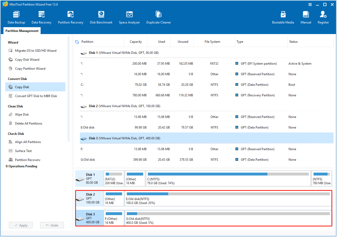The height and width of the screenshot is (237, 337).
Task: Select the Disk 2 header row in list
Action: click(206, 106)
